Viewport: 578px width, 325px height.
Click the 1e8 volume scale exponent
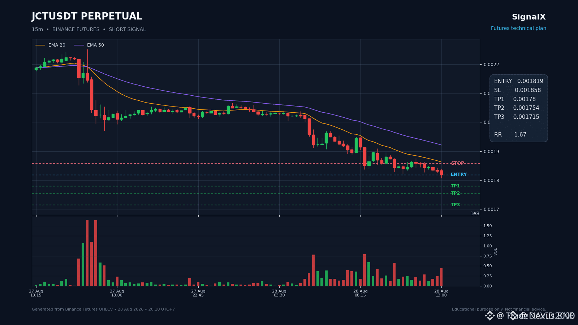[475, 214]
